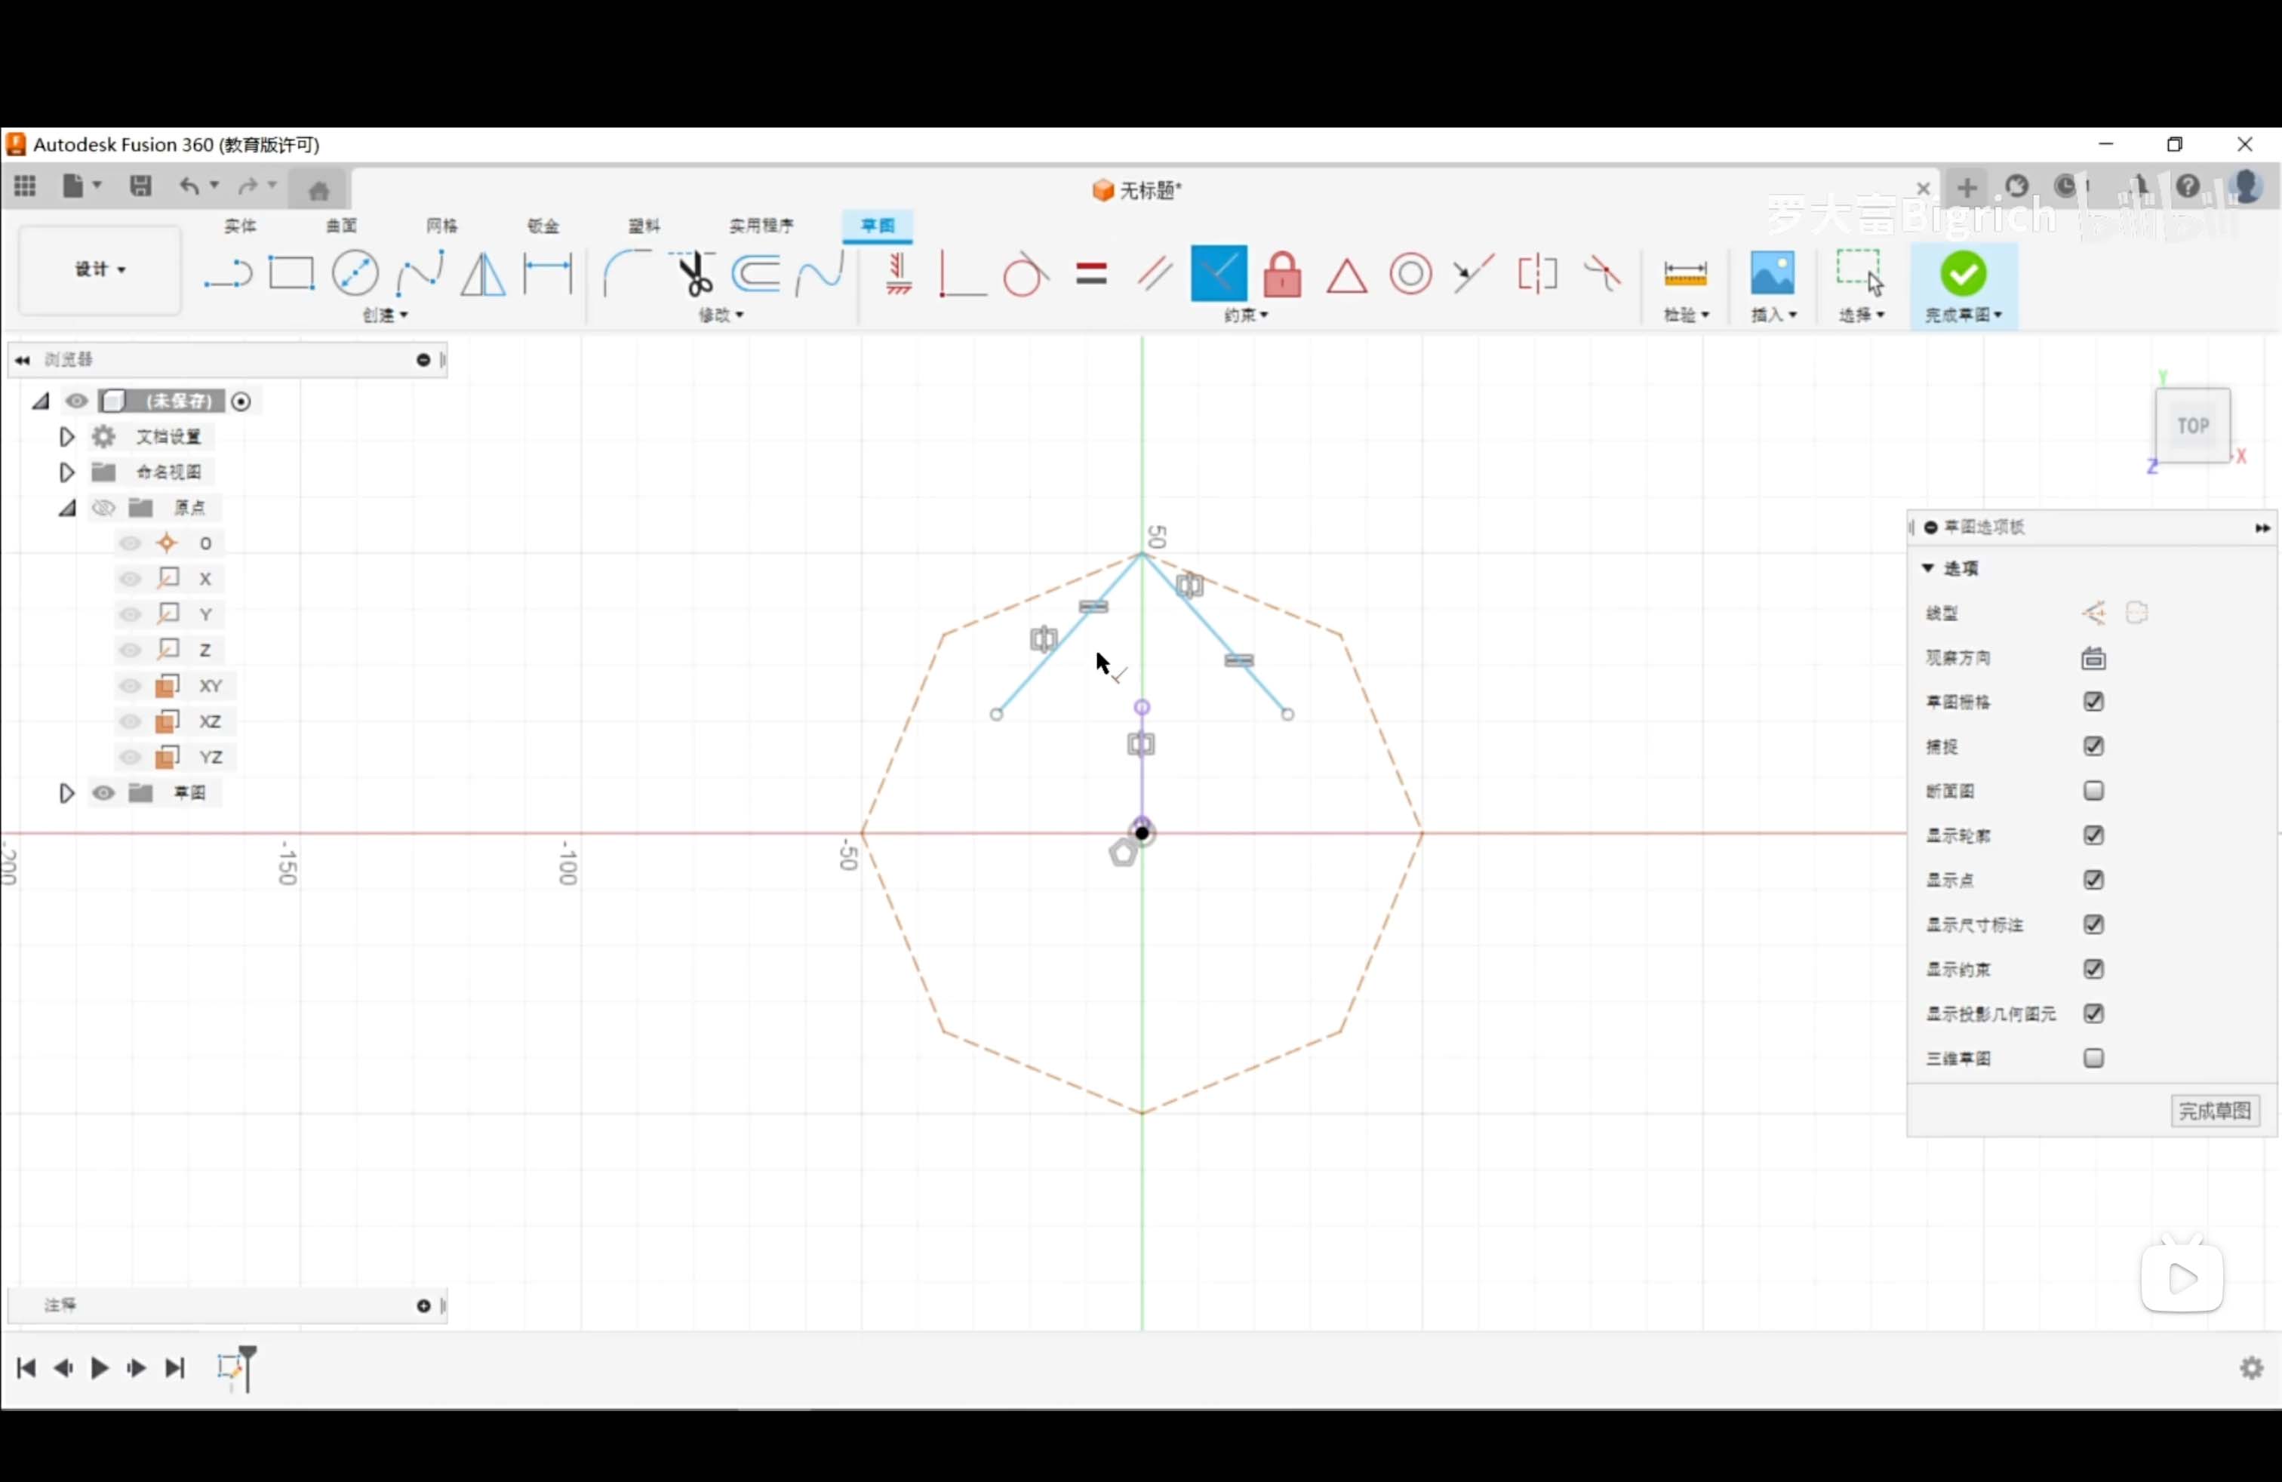Collapse the 选项 section in sketch palette

coord(1928,568)
